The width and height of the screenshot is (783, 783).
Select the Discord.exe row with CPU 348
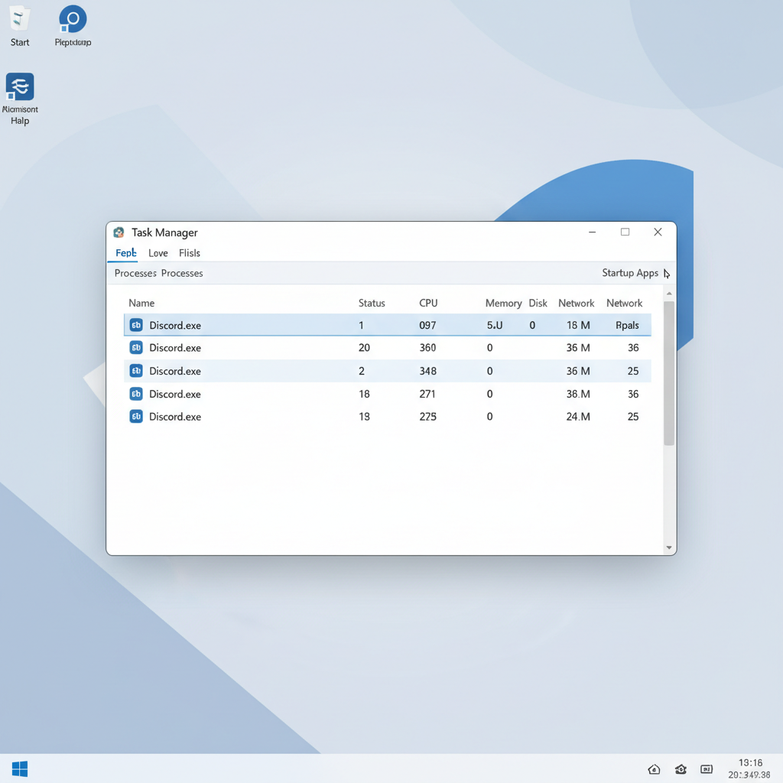point(388,371)
